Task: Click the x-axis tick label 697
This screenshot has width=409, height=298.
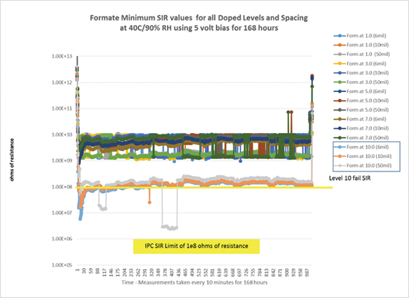Action: (239, 273)
